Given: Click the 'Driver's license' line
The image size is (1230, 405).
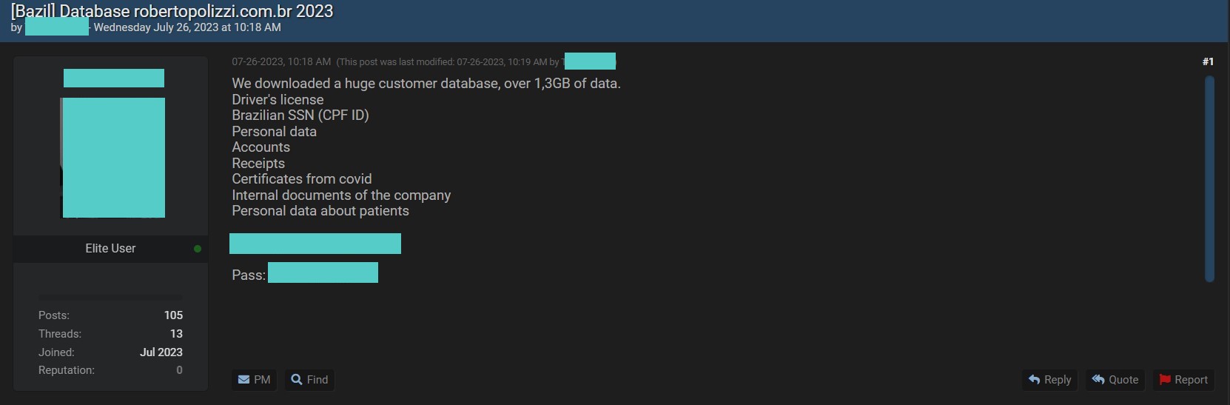Looking at the screenshot, I should [278, 99].
